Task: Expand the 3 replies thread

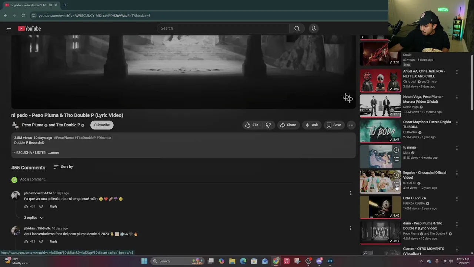Action: click(x=34, y=218)
